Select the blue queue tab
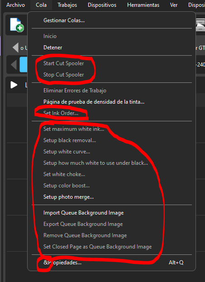The image size is (205, 282). [24, 64]
